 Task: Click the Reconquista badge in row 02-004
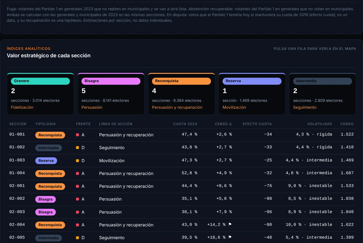50,225
